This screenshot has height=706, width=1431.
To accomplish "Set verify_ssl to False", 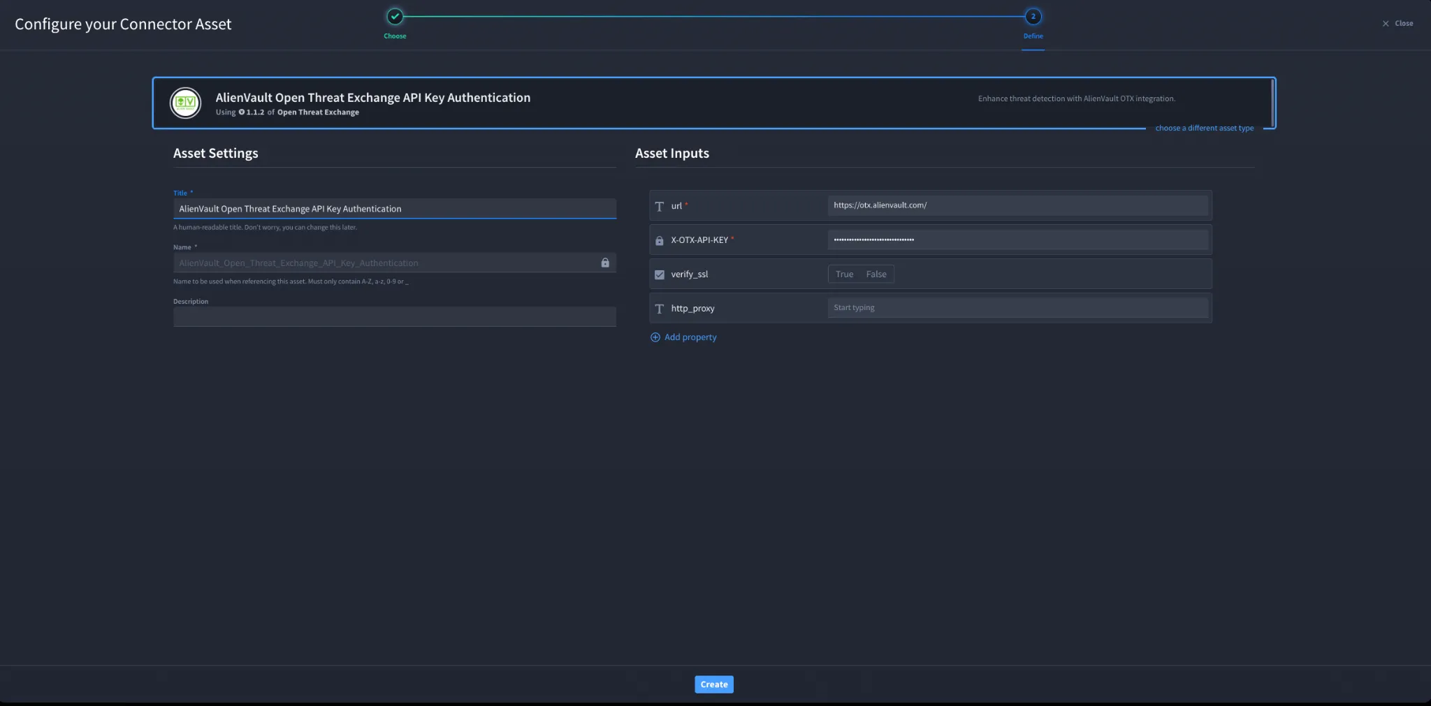I will point(876,274).
